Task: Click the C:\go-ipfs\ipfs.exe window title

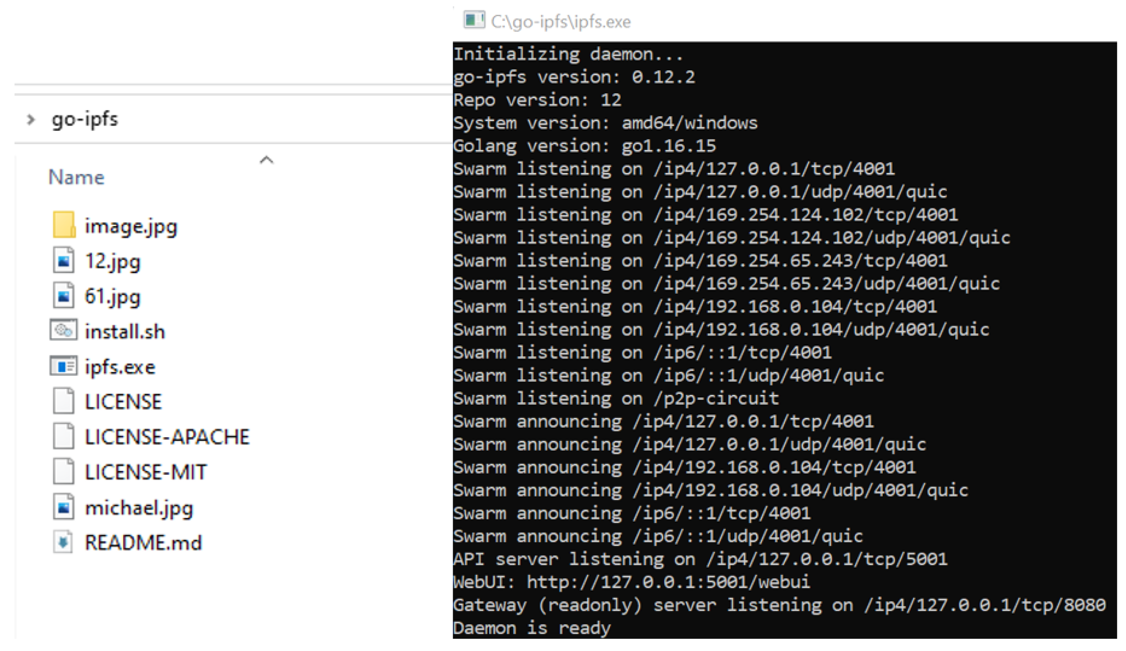Action: pos(560,21)
